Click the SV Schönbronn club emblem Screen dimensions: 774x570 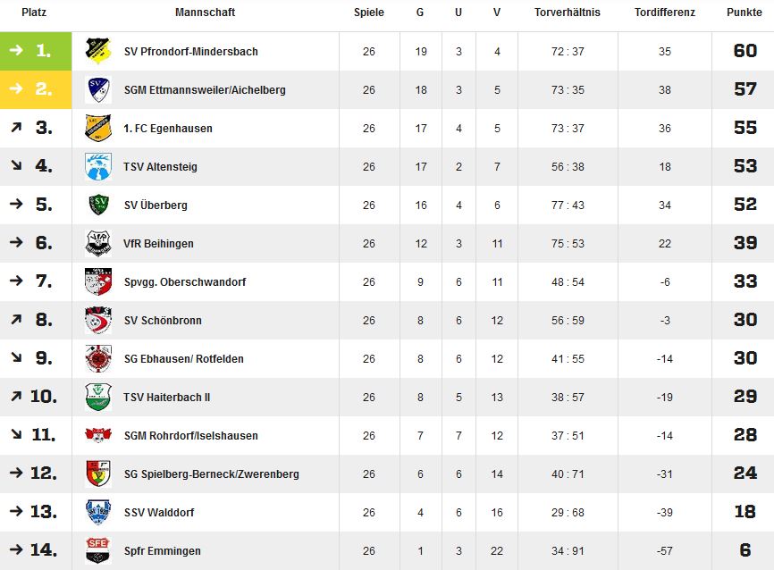(97, 320)
